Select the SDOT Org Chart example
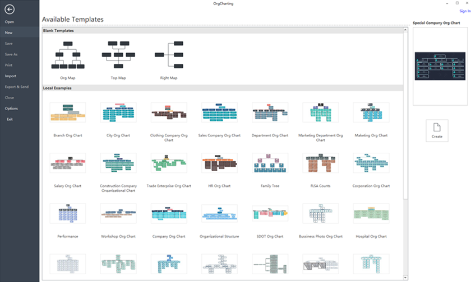The width and height of the screenshot is (471, 282). 270,213
